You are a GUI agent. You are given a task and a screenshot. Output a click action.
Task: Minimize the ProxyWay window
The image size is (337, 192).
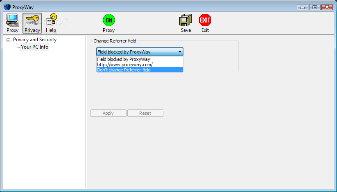click(303, 7)
